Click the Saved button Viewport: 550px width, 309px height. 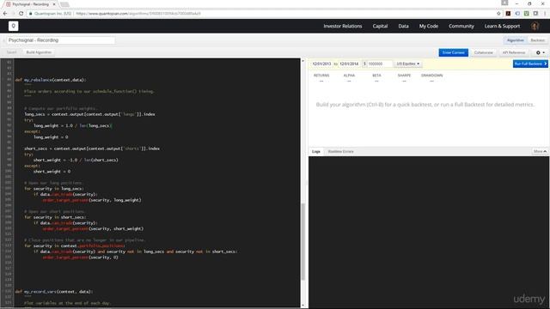pos(11,52)
